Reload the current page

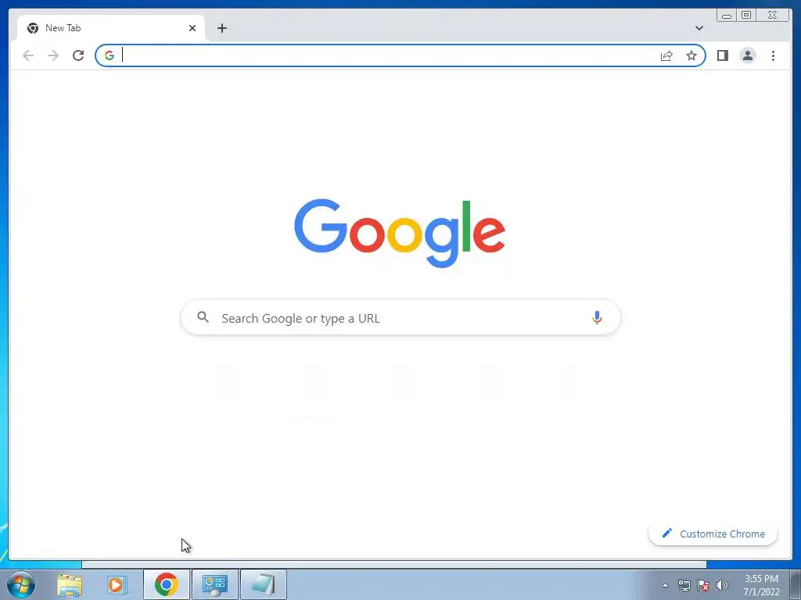pyautogui.click(x=78, y=55)
